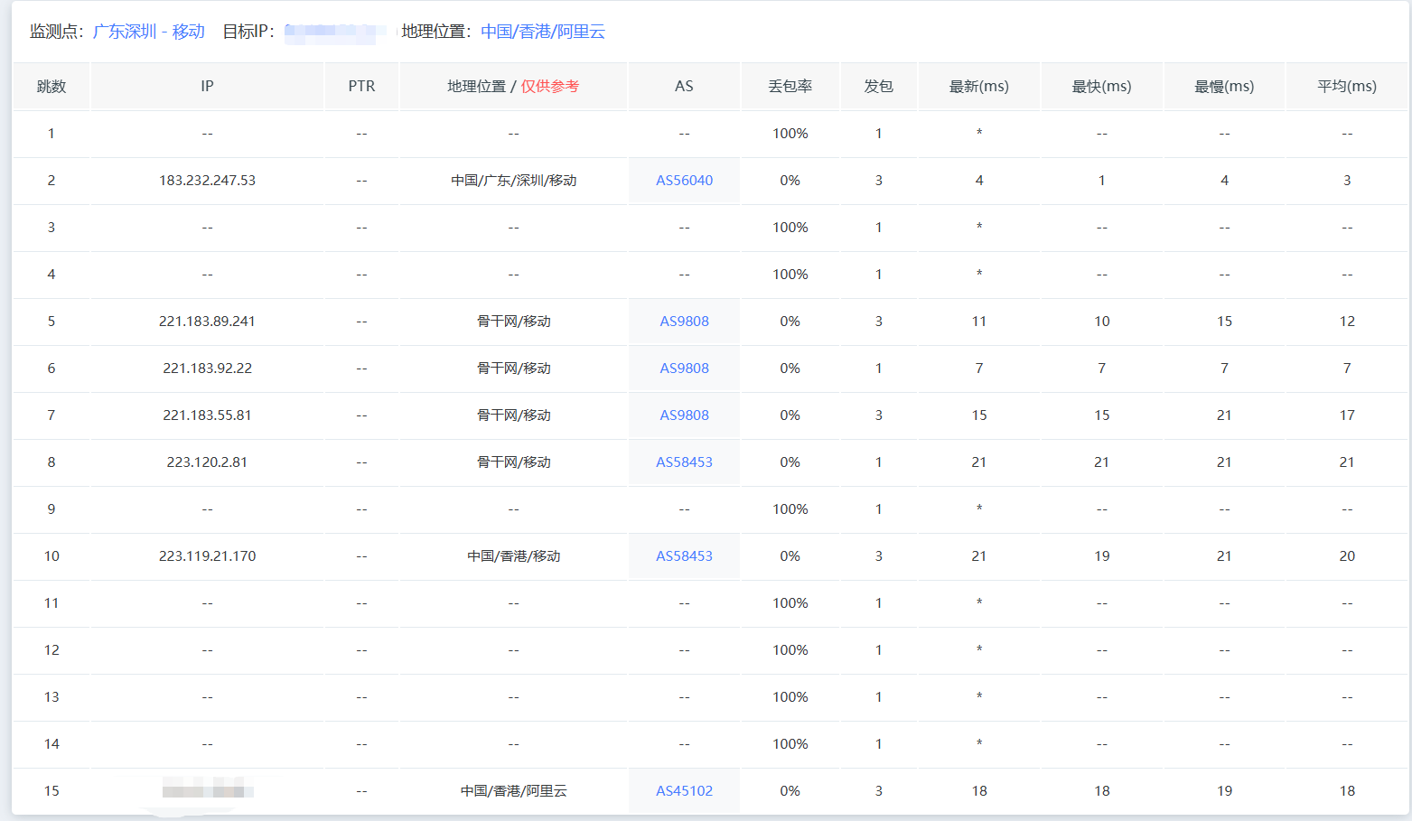Click the 中国/香港/阿里云 location link at top
The image size is (1412, 821).
[543, 32]
